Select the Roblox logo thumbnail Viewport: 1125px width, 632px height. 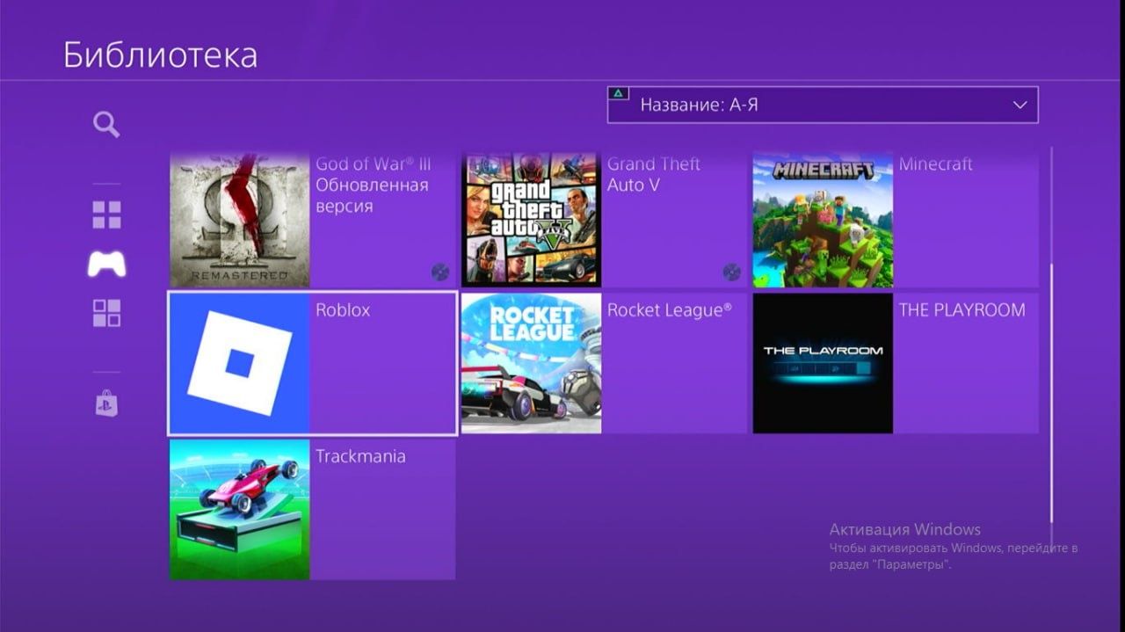(x=239, y=364)
